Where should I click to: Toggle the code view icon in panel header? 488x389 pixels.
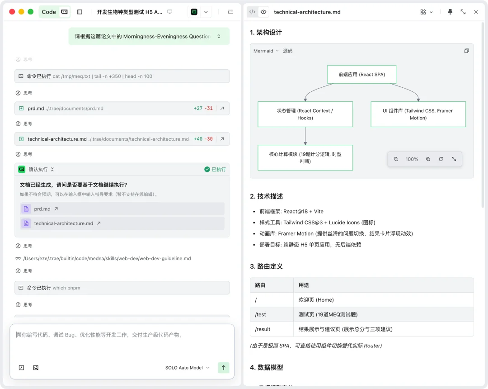pos(252,12)
